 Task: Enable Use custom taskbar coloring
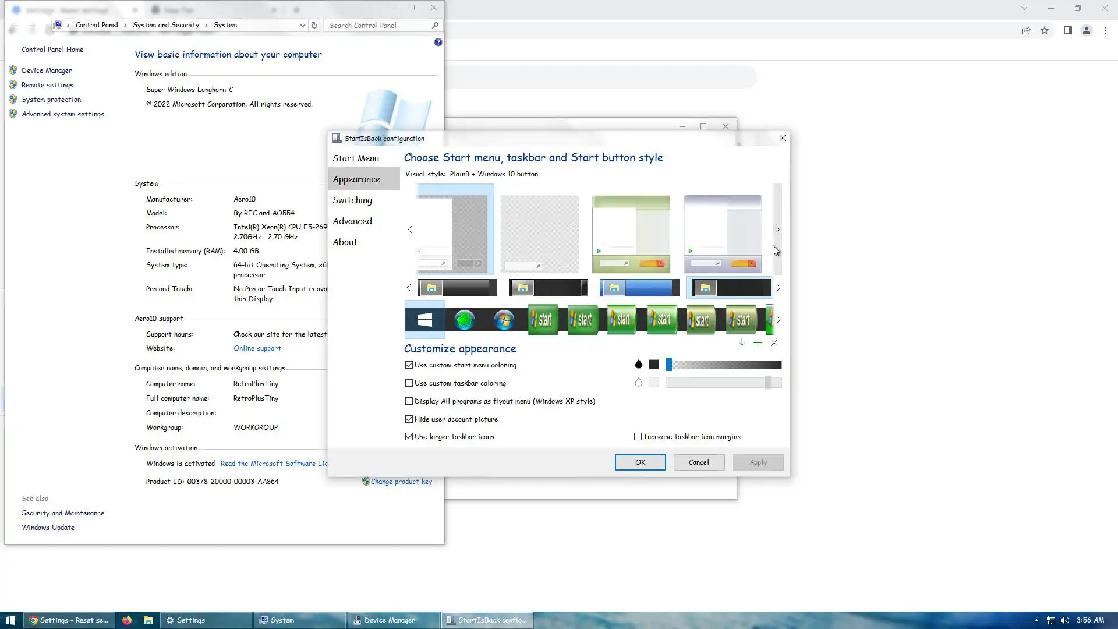(409, 383)
